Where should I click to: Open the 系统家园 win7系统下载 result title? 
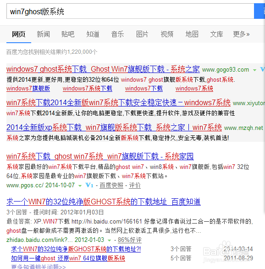[100, 156]
